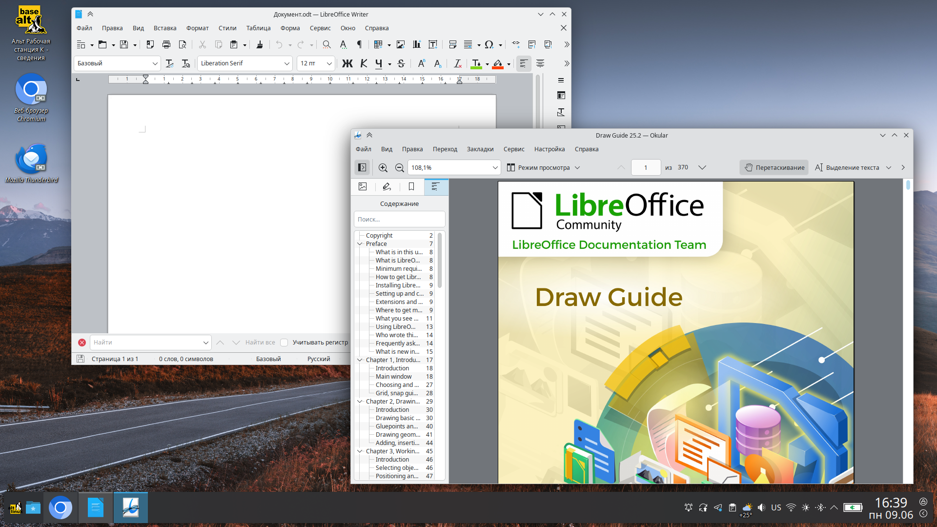Click Zoom In icon in Okular toolbar

[383, 167]
